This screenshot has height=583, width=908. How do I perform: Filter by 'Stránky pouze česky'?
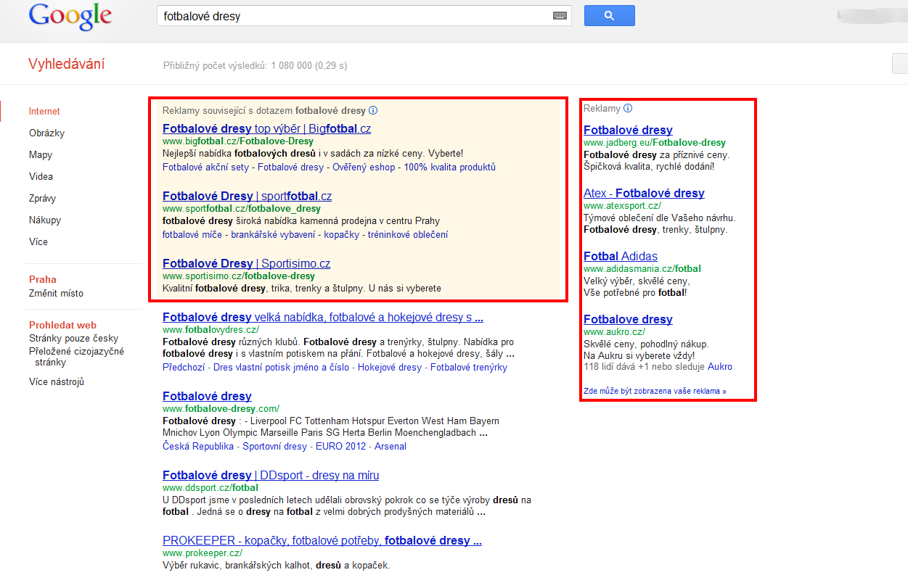(73, 339)
